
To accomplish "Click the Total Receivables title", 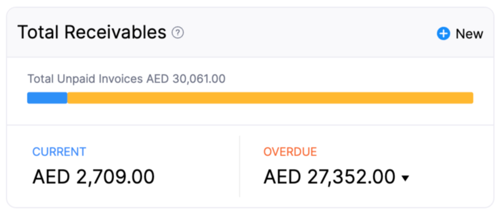I will pos(92,33).
